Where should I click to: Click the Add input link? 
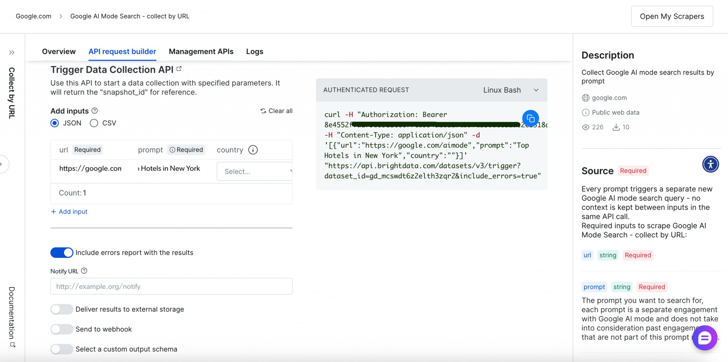coord(69,211)
